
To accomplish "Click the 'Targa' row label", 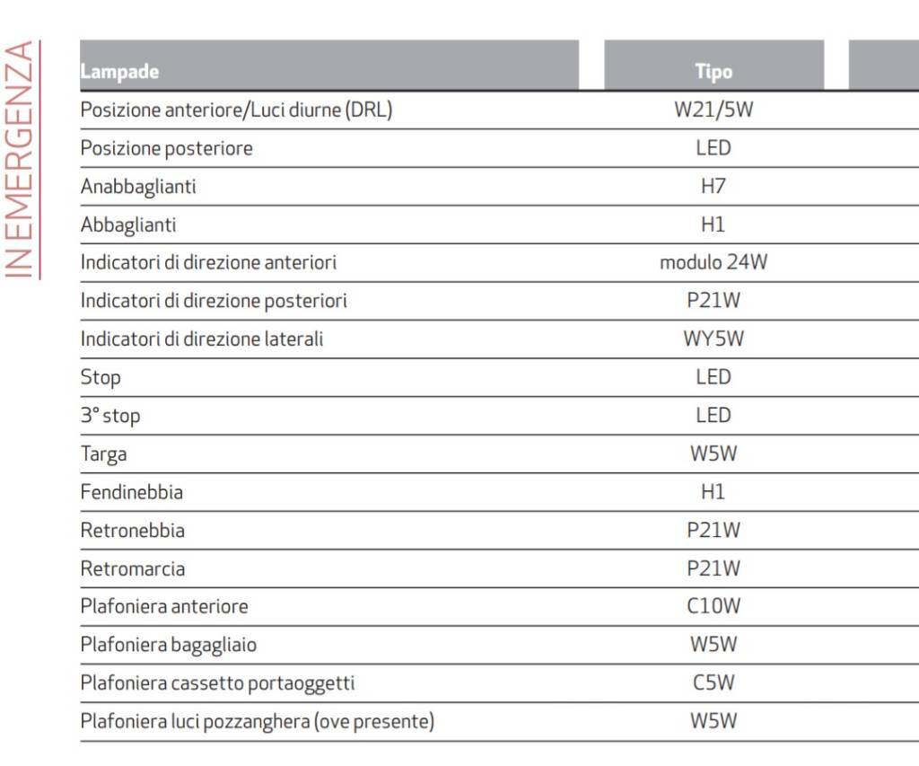I will coord(104,454).
